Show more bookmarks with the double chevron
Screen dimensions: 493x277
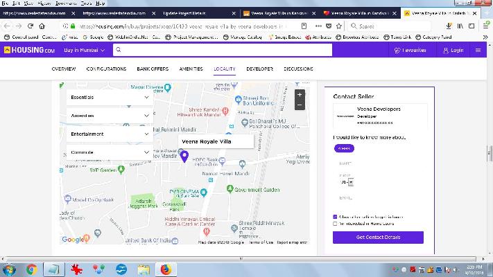click(x=485, y=37)
